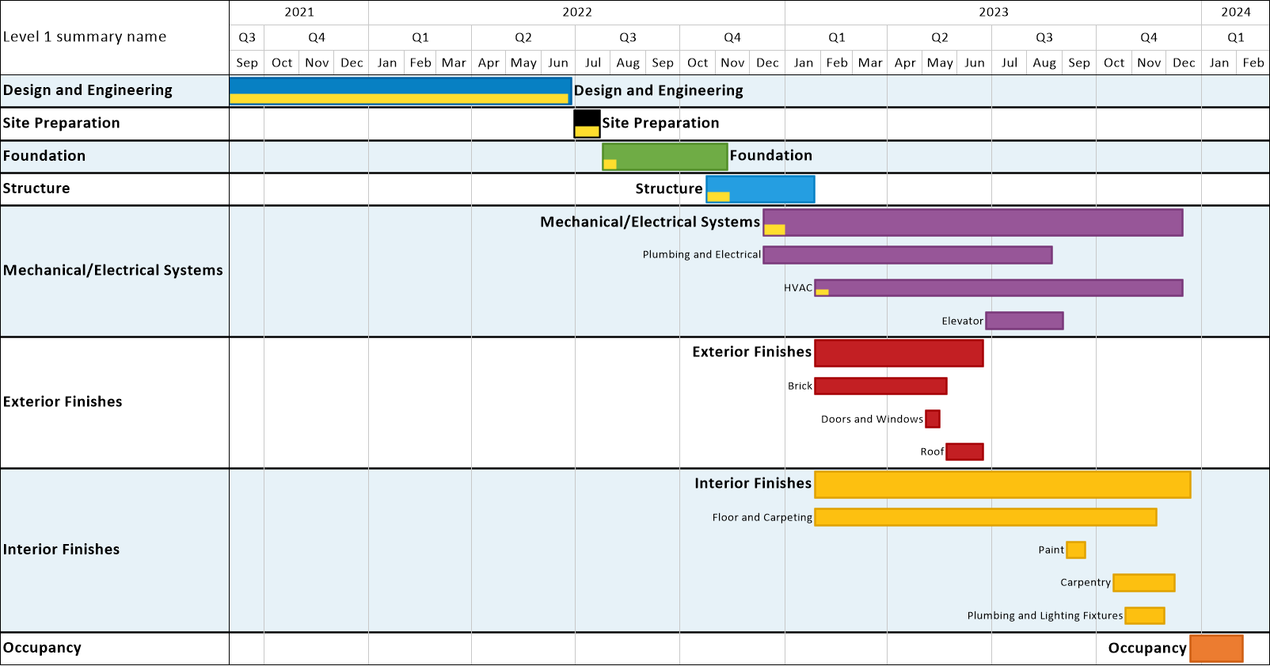Click the Doors and Windows red bar
Image resolution: width=1270 pixels, height=666 pixels.
point(933,419)
